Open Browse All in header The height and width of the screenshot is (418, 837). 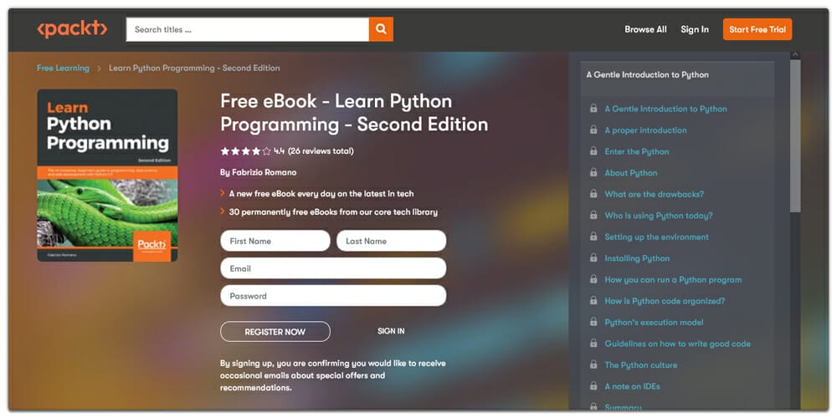(x=645, y=29)
